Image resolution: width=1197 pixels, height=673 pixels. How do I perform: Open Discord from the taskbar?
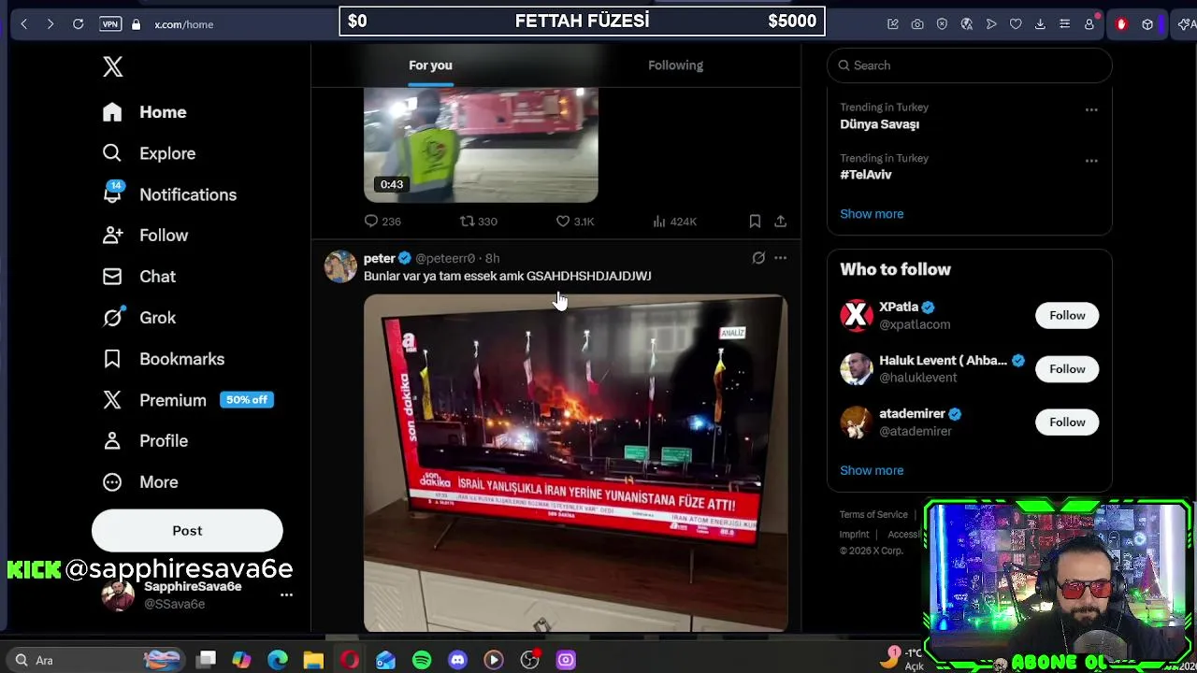[457, 660]
